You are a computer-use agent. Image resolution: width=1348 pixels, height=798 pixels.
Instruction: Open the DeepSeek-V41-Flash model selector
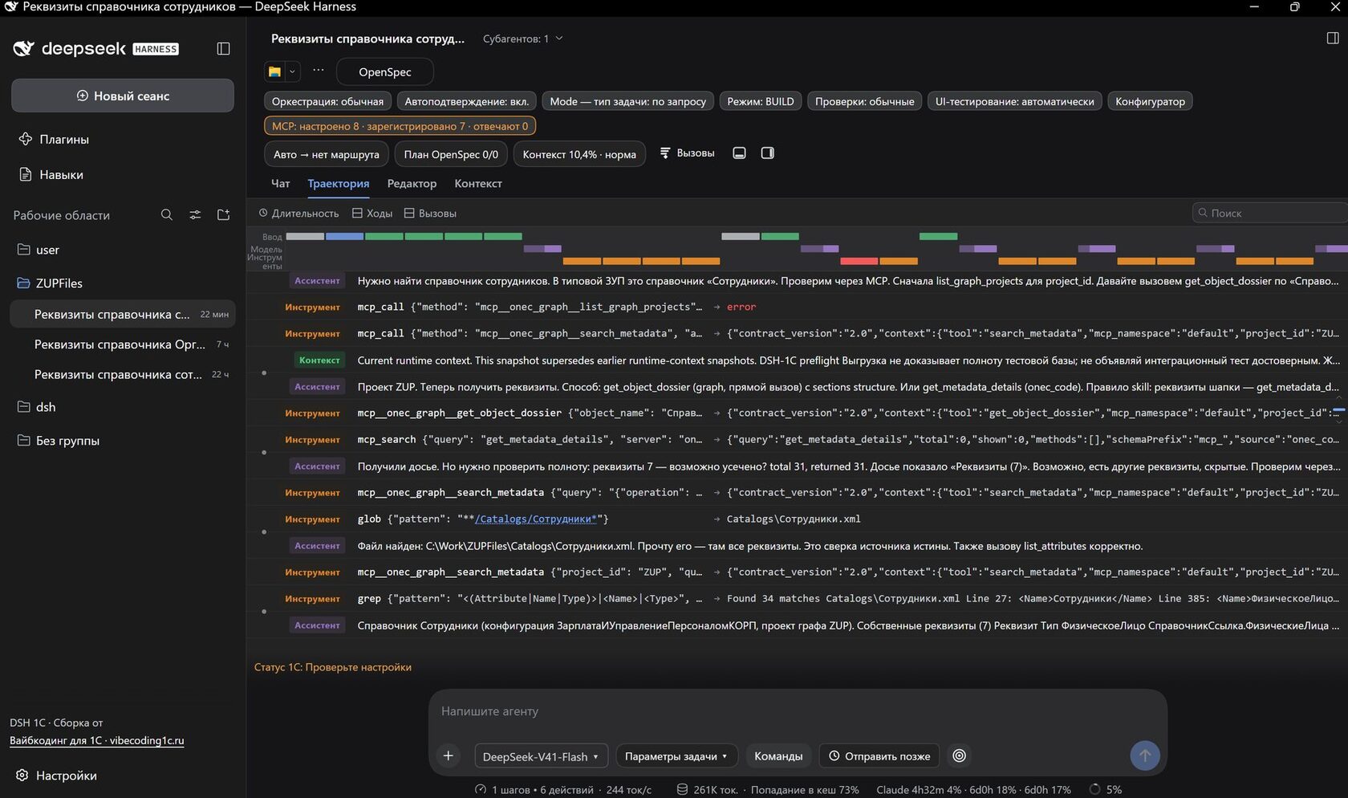coord(541,756)
